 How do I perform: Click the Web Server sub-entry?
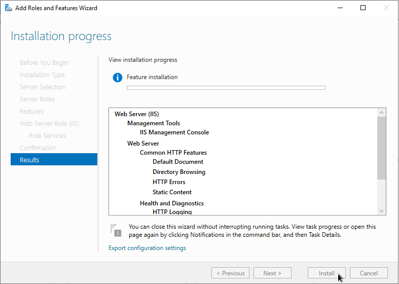[143, 144]
